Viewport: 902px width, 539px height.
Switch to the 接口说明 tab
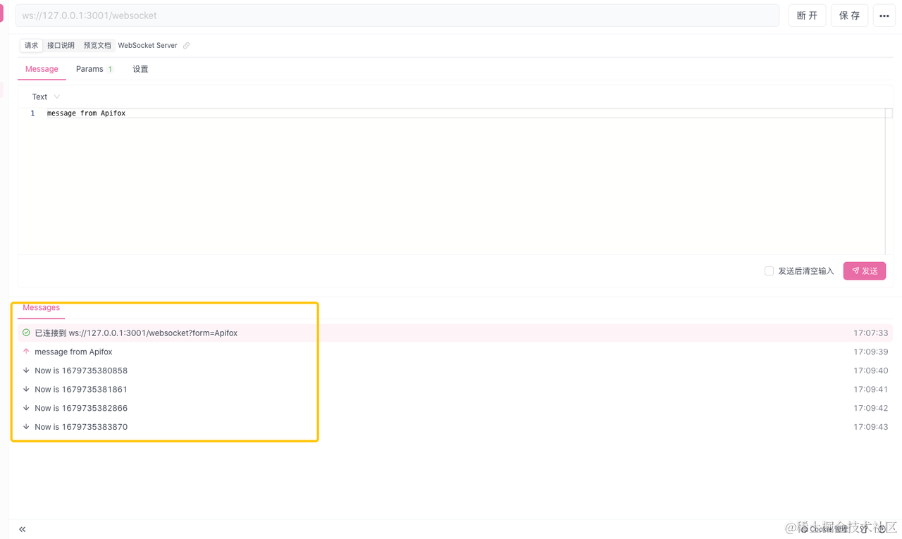coord(61,45)
